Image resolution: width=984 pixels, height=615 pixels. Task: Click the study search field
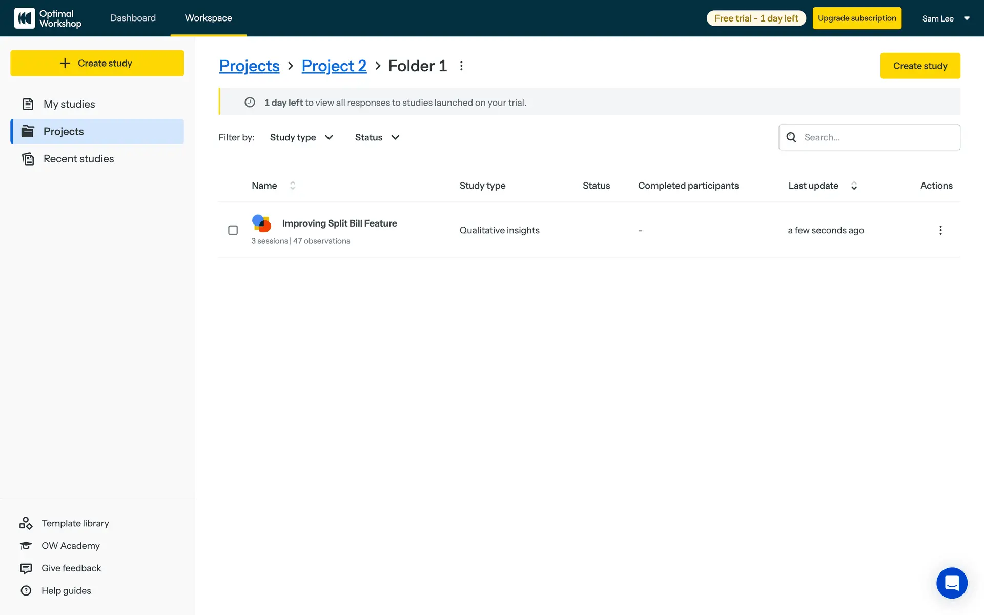point(876,137)
